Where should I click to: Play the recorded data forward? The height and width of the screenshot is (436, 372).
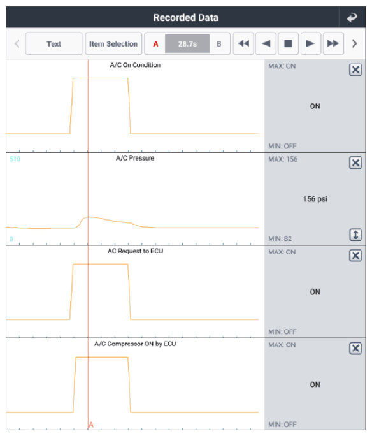pyautogui.click(x=311, y=43)
